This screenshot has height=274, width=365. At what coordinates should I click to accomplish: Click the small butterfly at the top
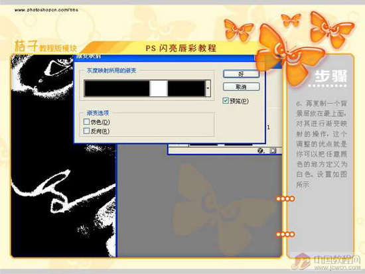coord(291,19)
